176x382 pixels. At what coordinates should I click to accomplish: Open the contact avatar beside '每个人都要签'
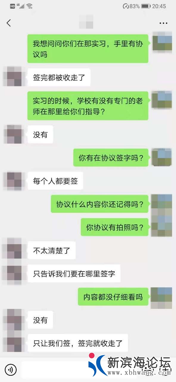click(x=13, y=181)
